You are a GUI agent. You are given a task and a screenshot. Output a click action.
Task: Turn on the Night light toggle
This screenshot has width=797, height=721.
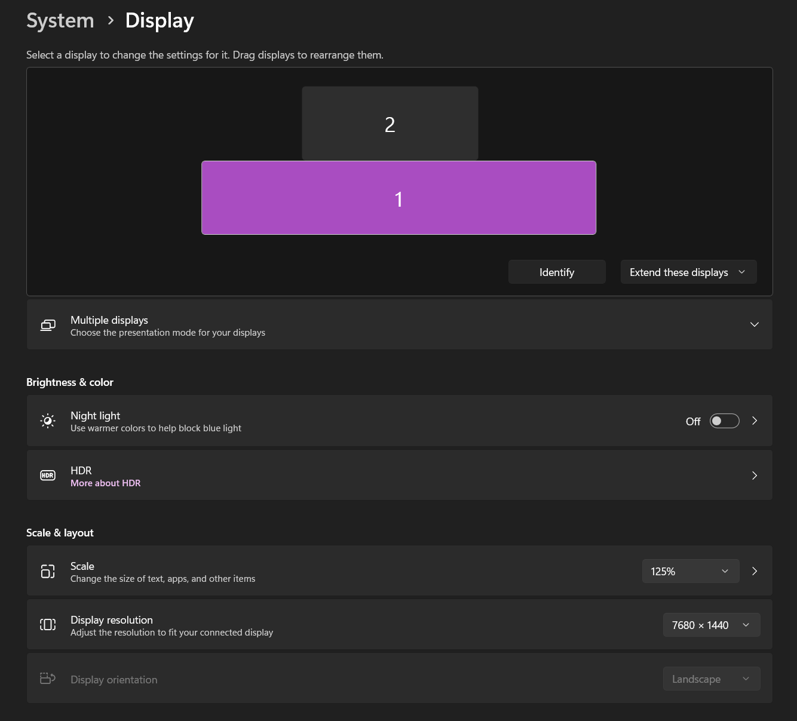[x=724, y=421]
